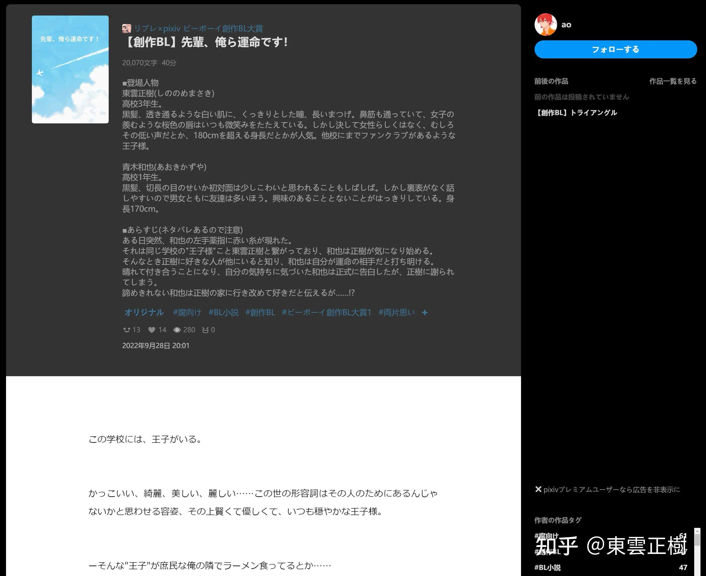Click the eye views icon showing 280

click(177, 330)
